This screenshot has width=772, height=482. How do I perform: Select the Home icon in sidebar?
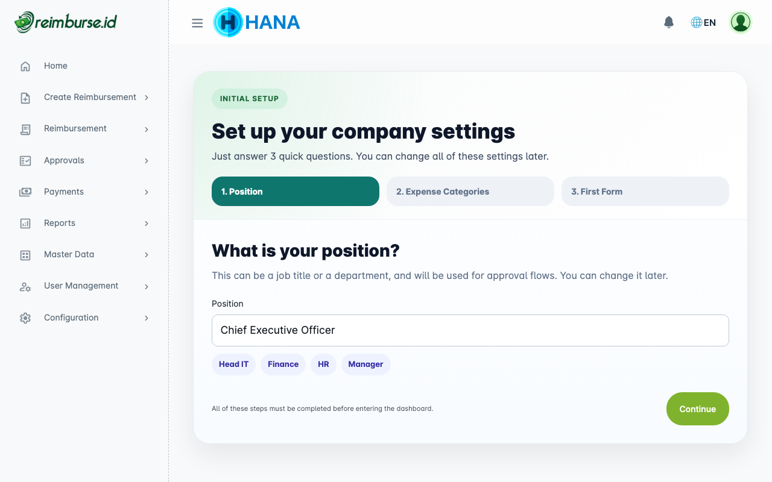[25, 65]
